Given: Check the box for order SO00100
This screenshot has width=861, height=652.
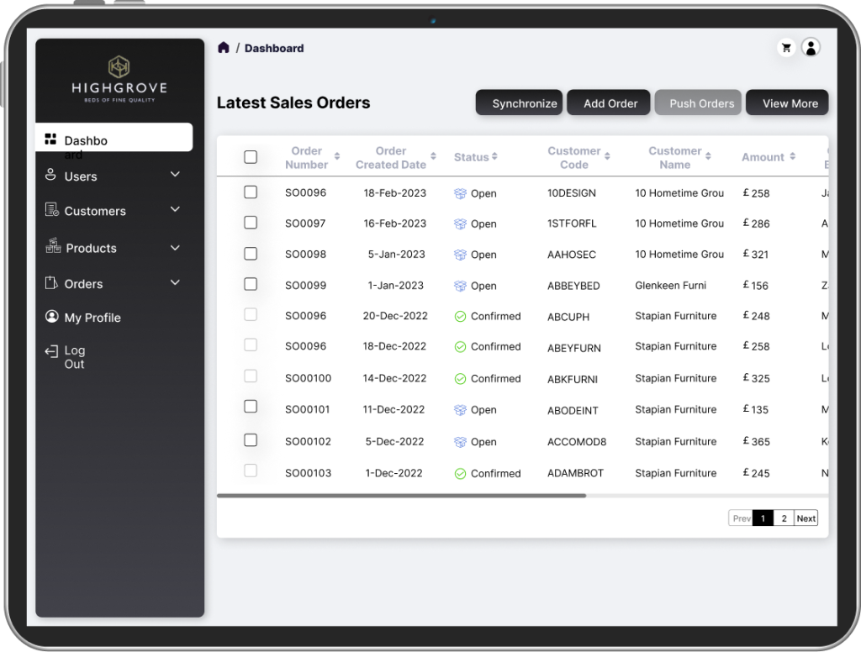Looking at the screenshot, I should pyautogui.click(x=251, y=376).
